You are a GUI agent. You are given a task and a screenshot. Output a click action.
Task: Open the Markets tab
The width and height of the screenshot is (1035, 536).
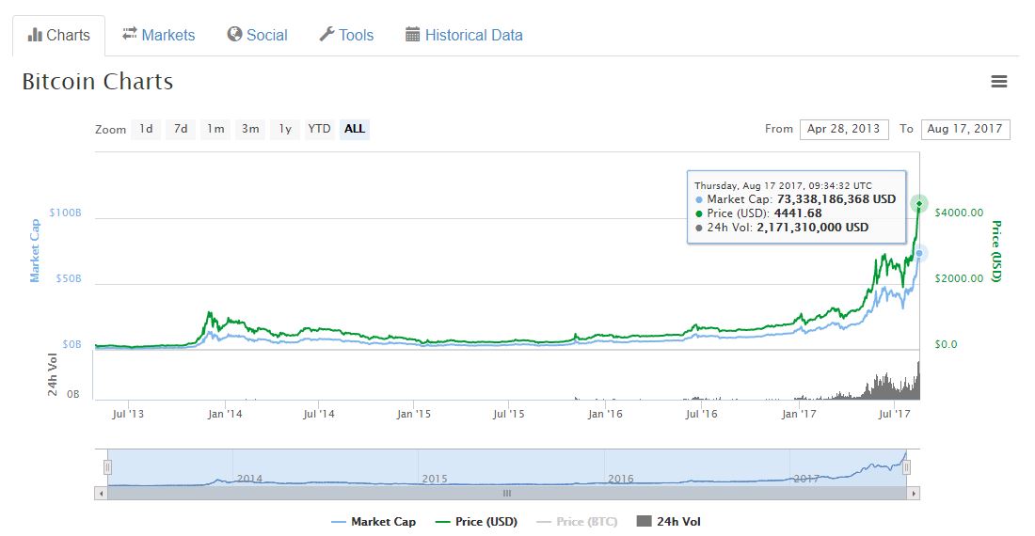(158, 35)
